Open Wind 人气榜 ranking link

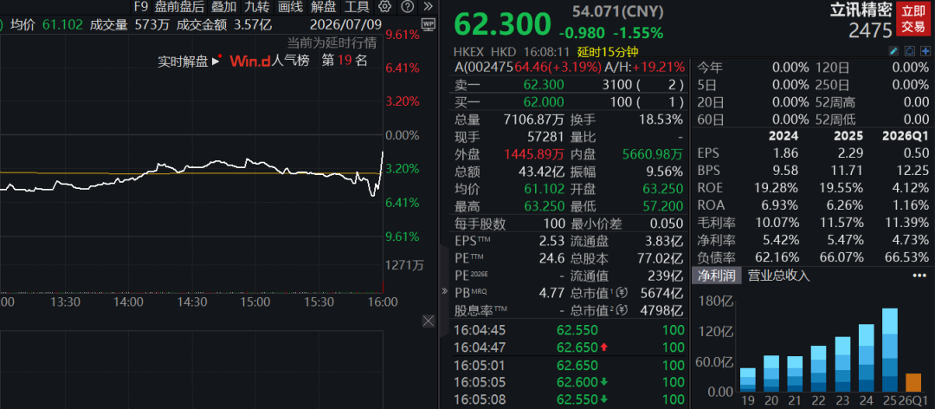pos(269,61)
